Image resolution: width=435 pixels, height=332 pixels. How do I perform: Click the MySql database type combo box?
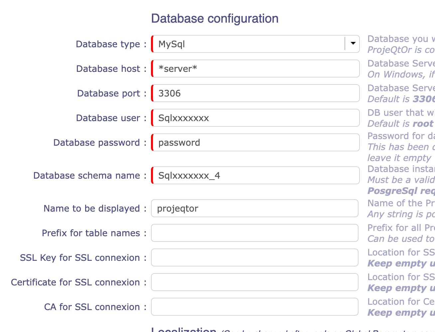248,44
